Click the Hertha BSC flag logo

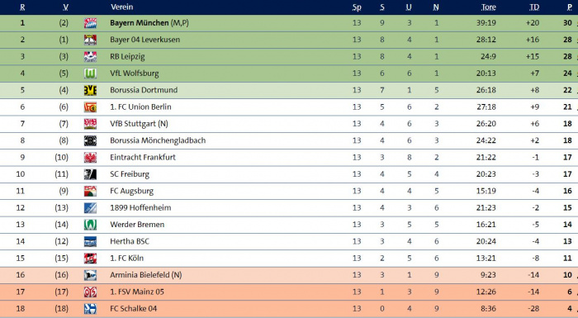(90, 241)
